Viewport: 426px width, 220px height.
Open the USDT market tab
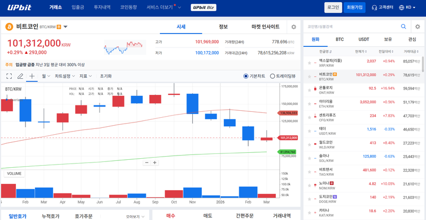tap(364, 39)
